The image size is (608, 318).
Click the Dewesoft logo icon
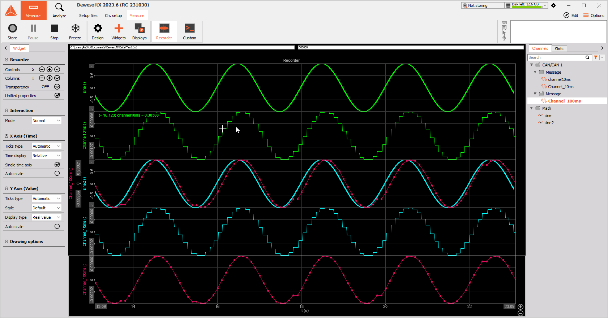tap(11, 10)
